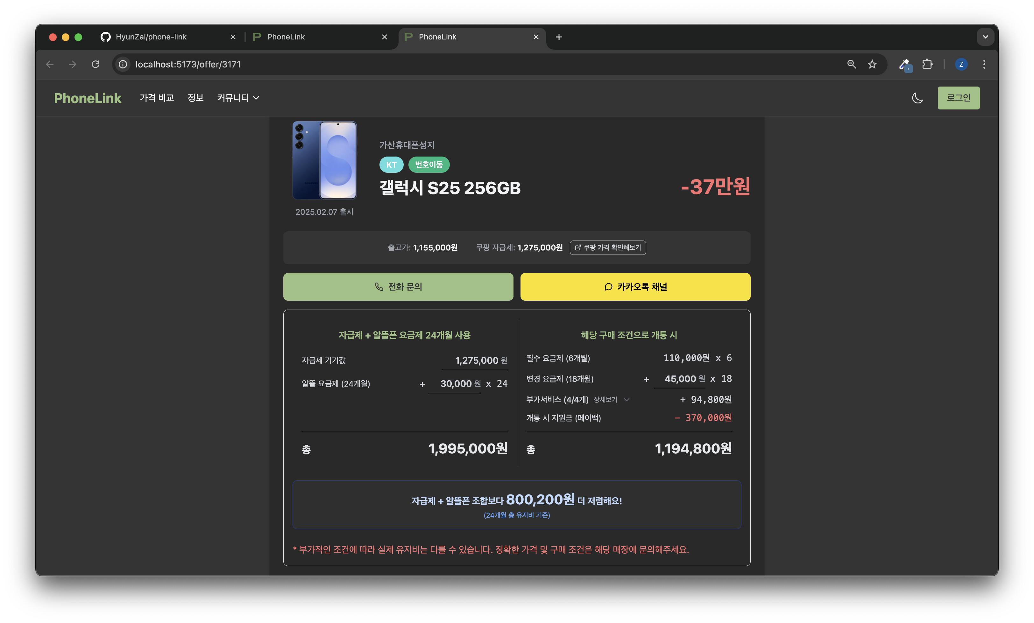Image resolution: width=1034 pixels, height=623 pixels.
Task: Expand the 부가서비스 상세보기 chevron
Action: tap(626, 399)
